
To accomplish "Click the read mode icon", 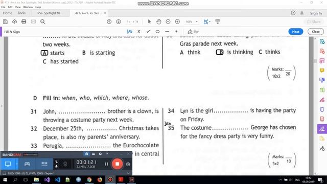I will 218,21.
